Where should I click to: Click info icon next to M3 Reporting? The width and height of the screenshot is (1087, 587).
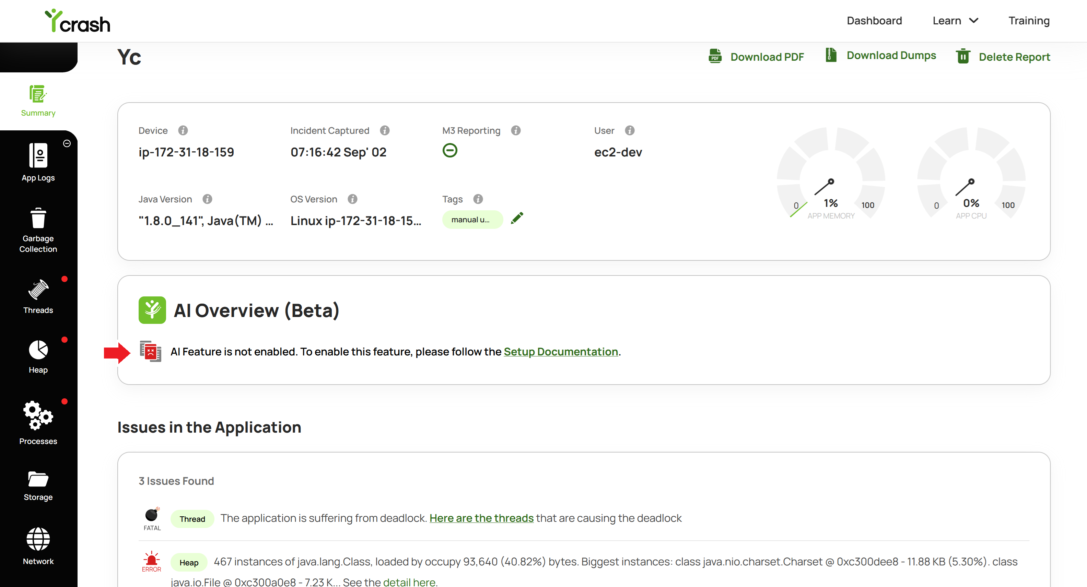[x=516, y=130]
